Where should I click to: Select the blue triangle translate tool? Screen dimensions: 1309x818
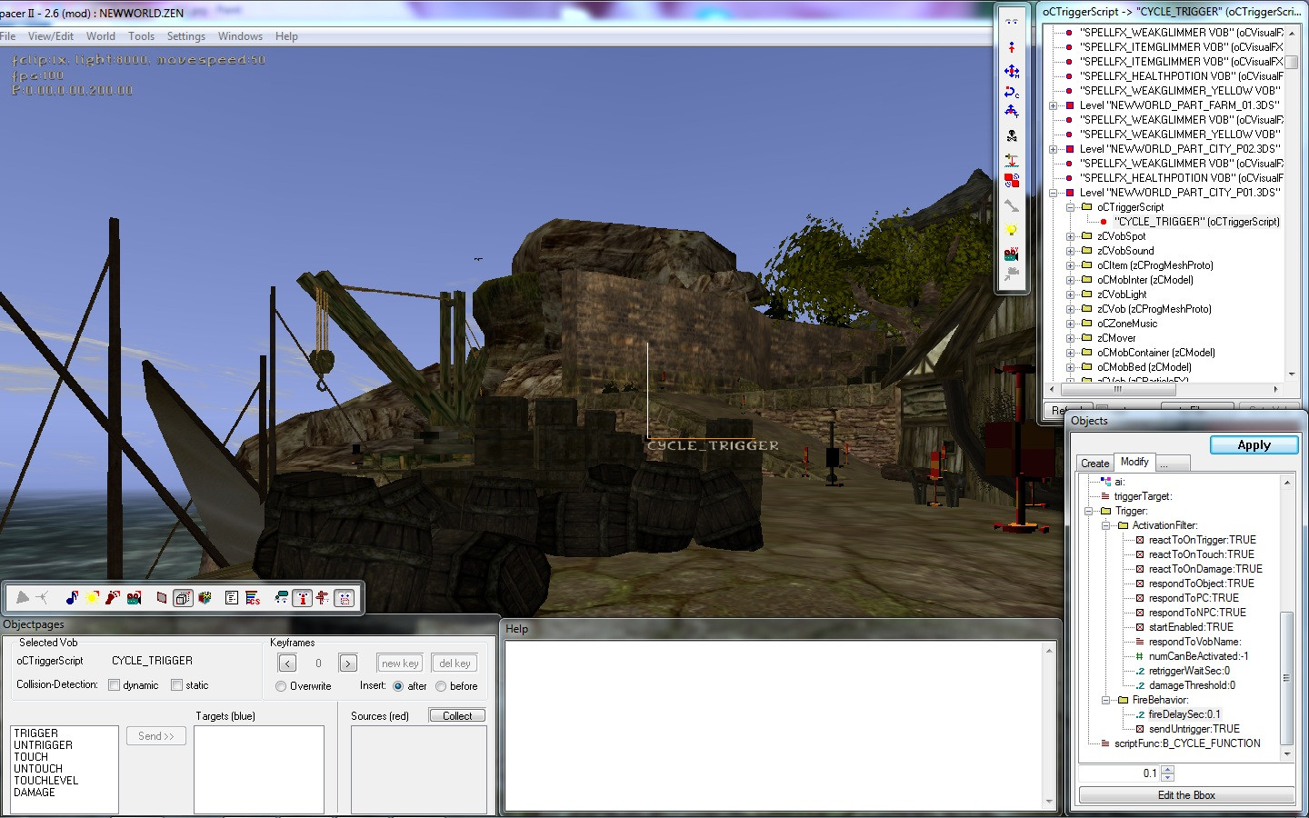point(1011,112)
